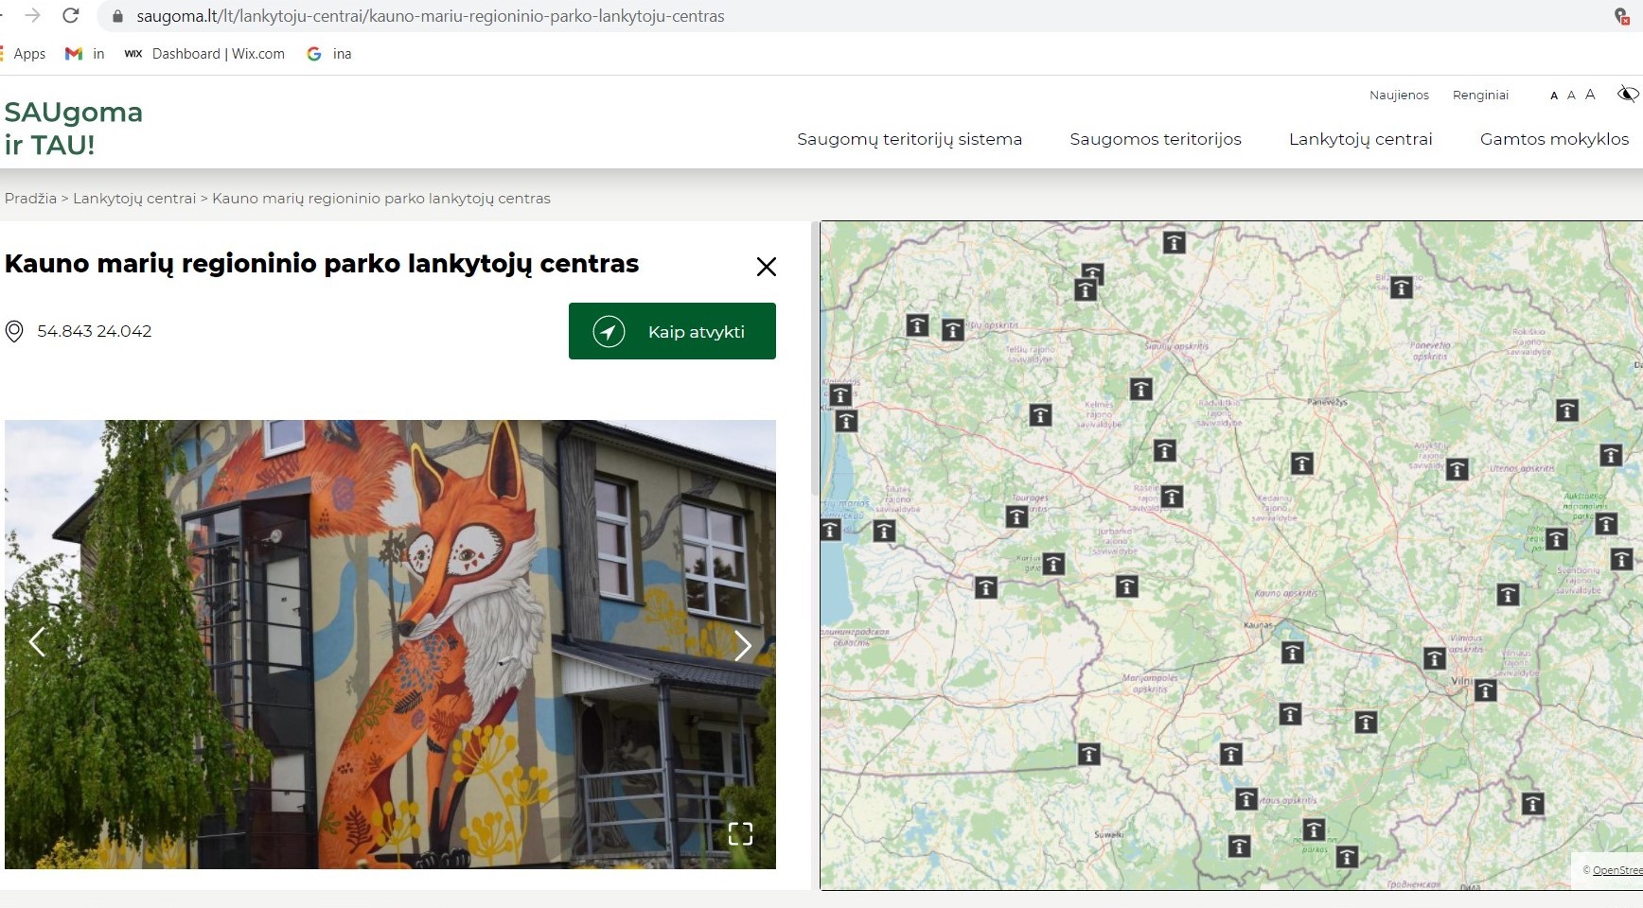Image resolution: width=1643 pixels, height=908 pixels.
Task: Open the OpenStreetMap attribution link
Action: click(1617, 870)
